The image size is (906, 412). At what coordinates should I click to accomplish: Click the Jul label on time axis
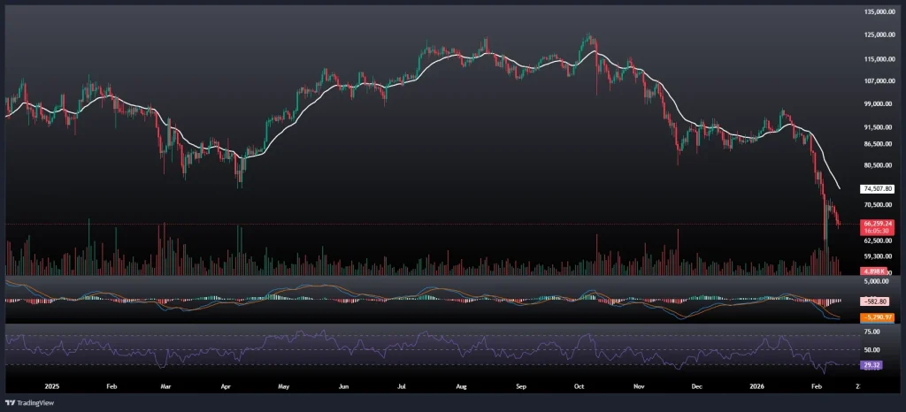point(402,386)
